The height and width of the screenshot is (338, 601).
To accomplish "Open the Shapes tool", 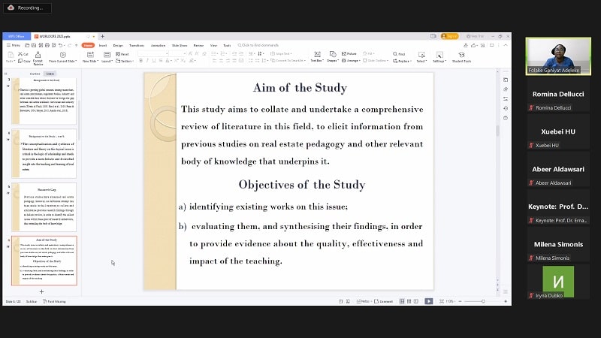I will coord(334,56).
